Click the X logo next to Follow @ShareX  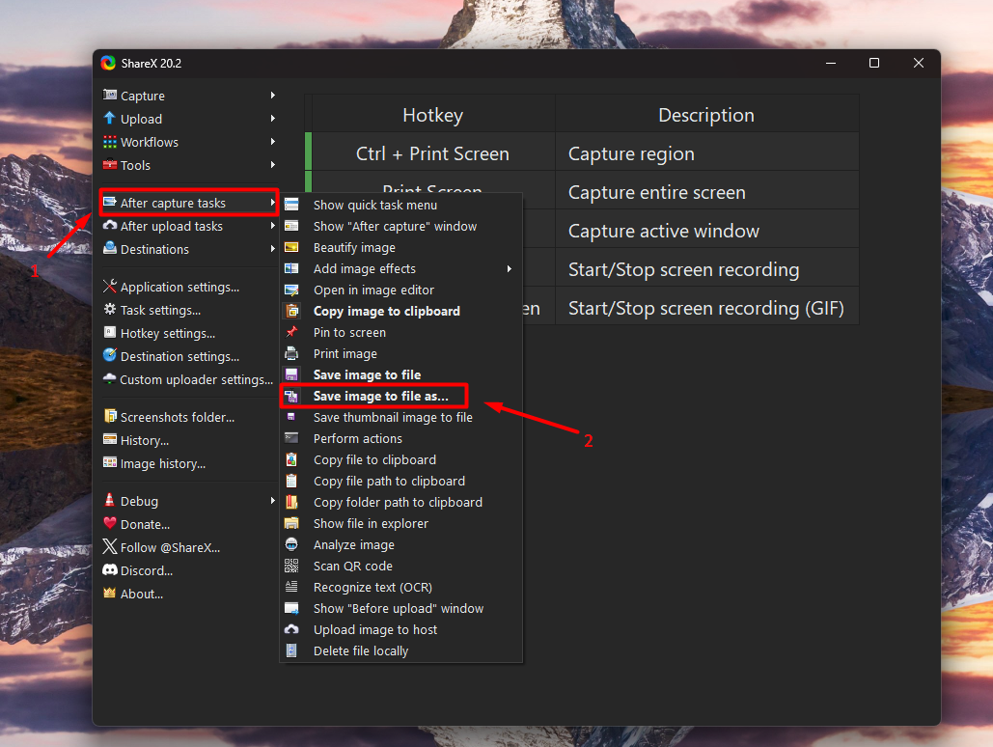pos(110,547)
